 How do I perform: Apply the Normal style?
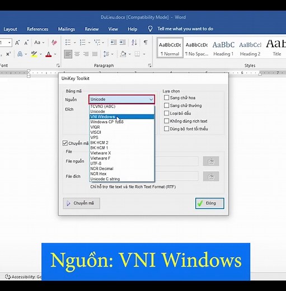pyautogui.click(x=170, y=48)
